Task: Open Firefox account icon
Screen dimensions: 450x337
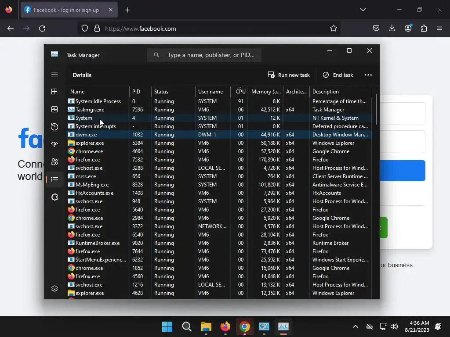Action: pyautogui.click(x=408, y=29)
